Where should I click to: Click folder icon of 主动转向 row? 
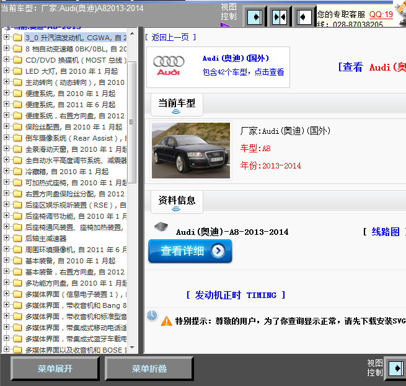17,82
